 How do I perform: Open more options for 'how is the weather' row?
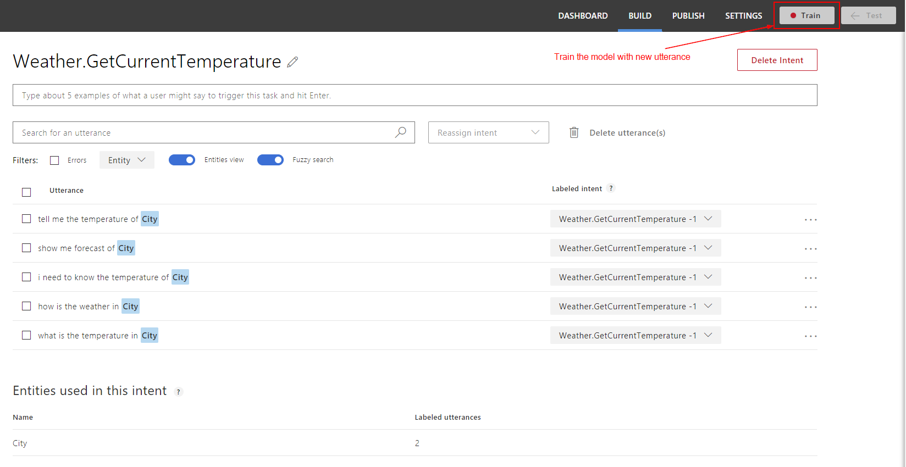[x=810, y=307]
